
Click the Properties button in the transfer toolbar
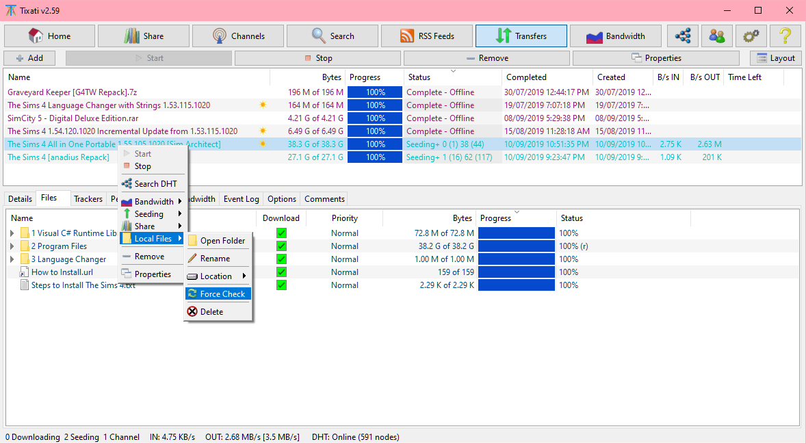[656, 58]
